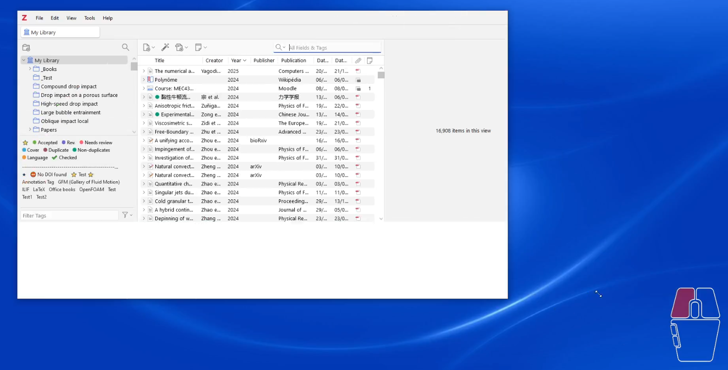Toggle the Needs review tag
728x370 pixels.
click(96, 142)
